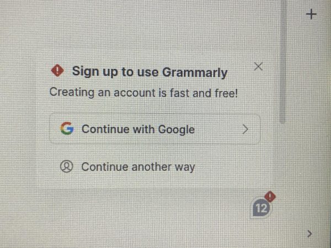The width and height of the screenshot is (331, 248).
Task: Open the Grammarly badge showing 12
Action: [x=261, y=208]
